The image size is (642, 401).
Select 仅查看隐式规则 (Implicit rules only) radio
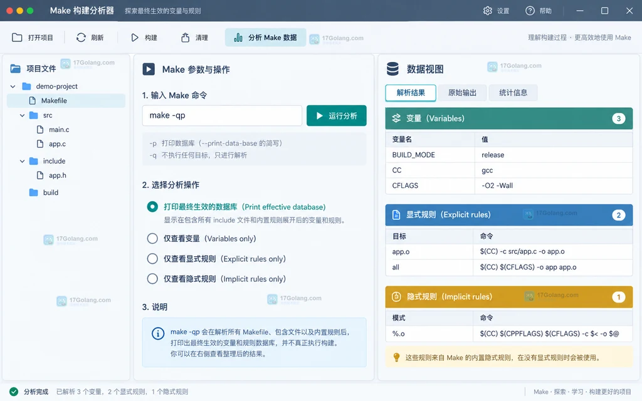point(152,279)
